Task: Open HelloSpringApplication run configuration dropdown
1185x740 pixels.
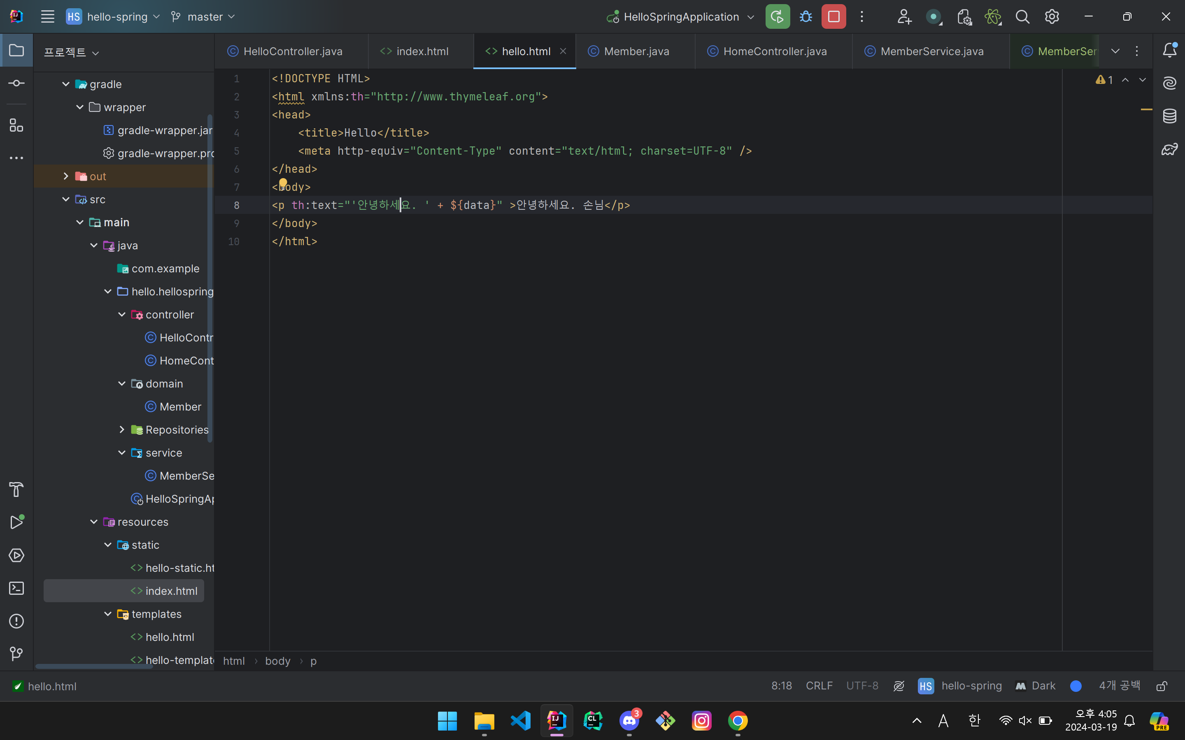Action: point(681,16)
